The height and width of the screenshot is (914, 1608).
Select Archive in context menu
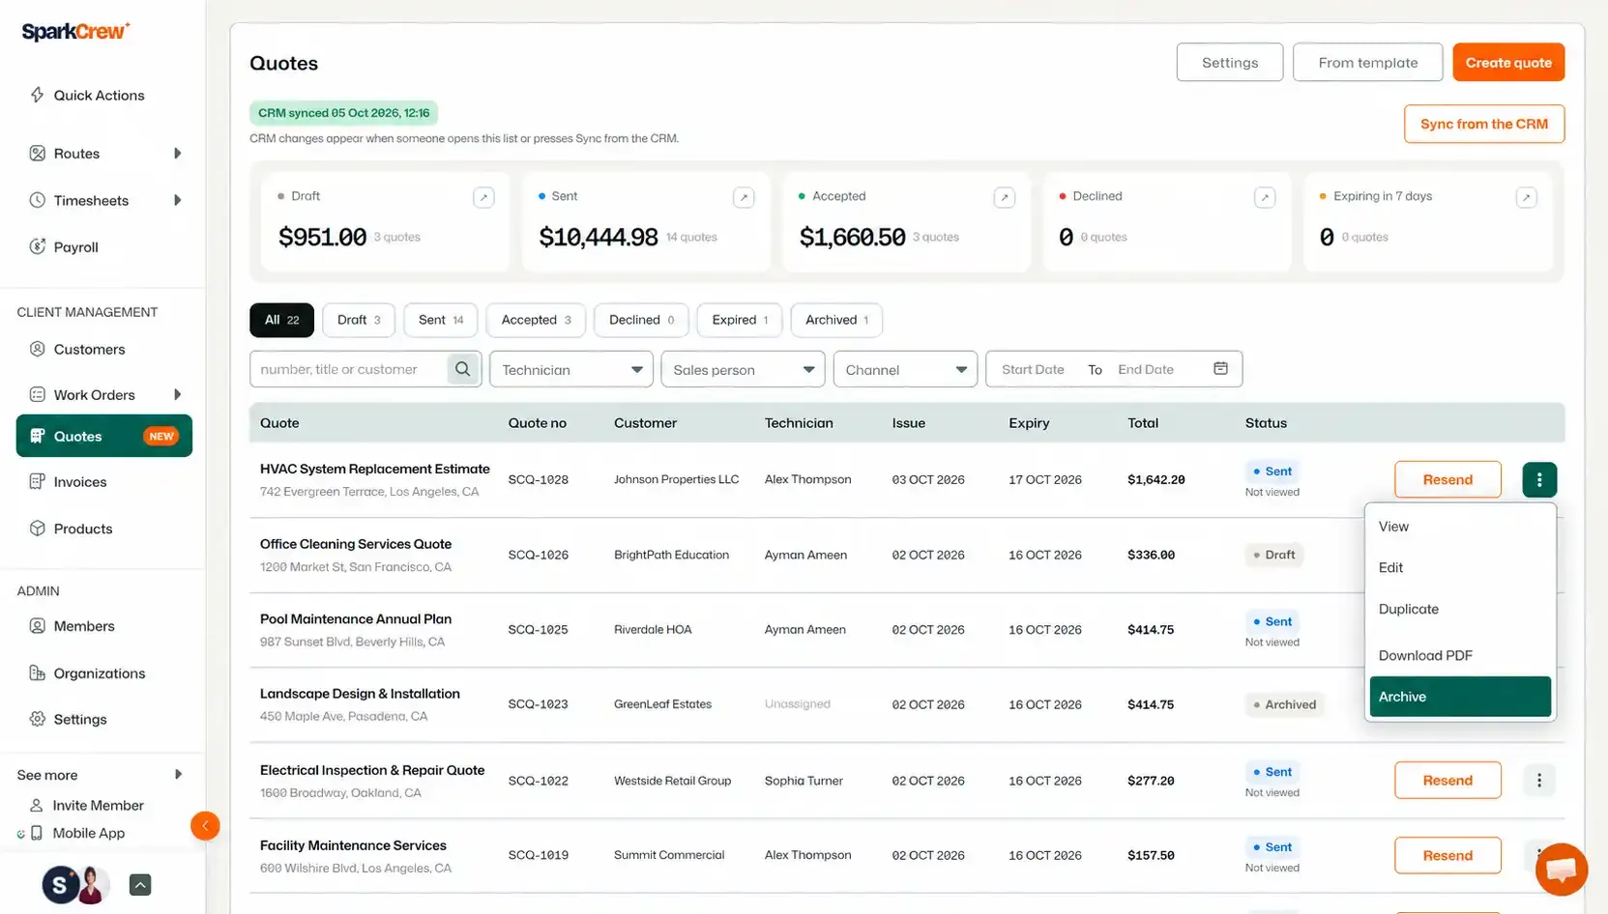click(x=1460, y=697)
